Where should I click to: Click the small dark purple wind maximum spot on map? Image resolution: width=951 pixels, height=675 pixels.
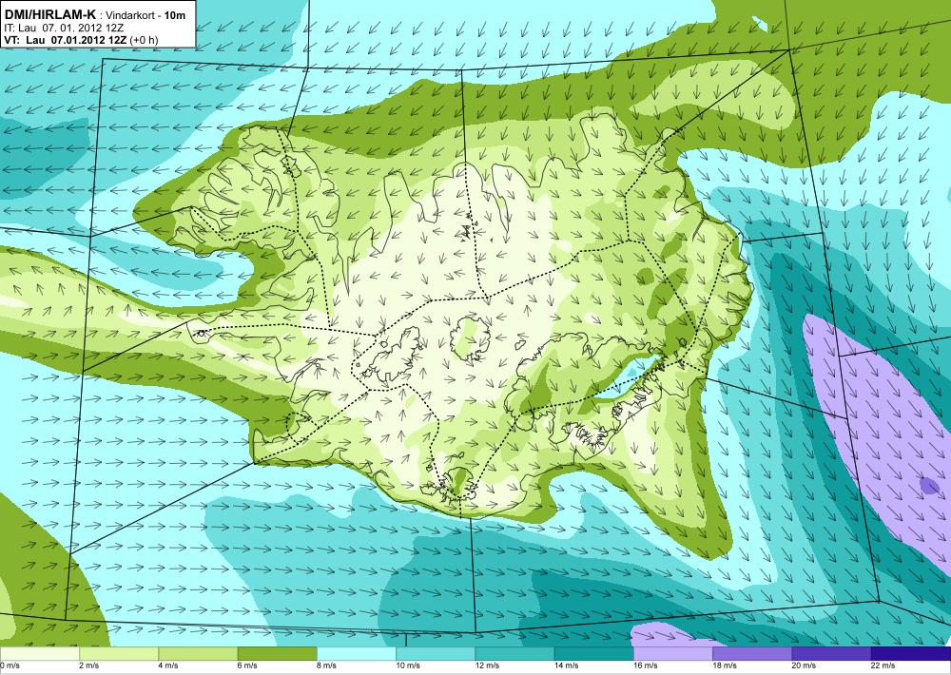[928, 485]
